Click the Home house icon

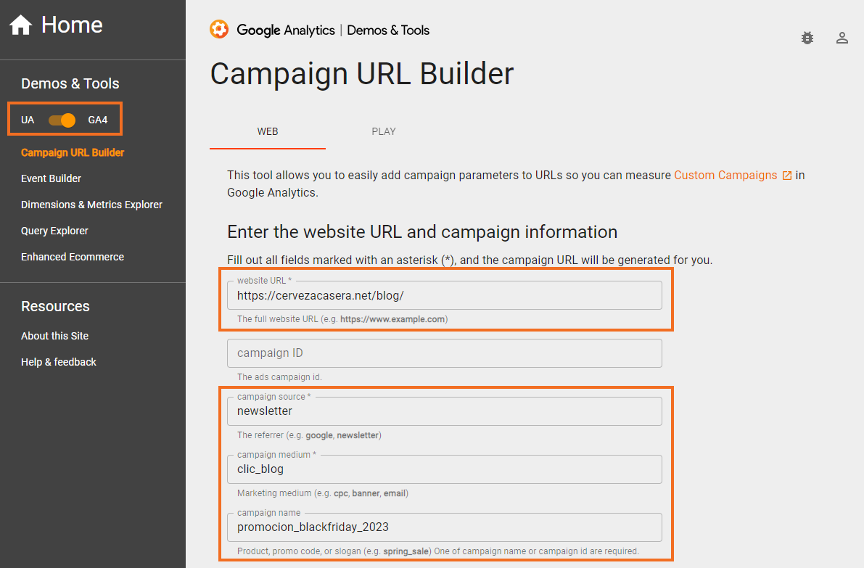20,25
